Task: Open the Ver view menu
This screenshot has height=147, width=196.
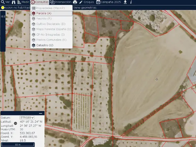Action: coord(5,2)
